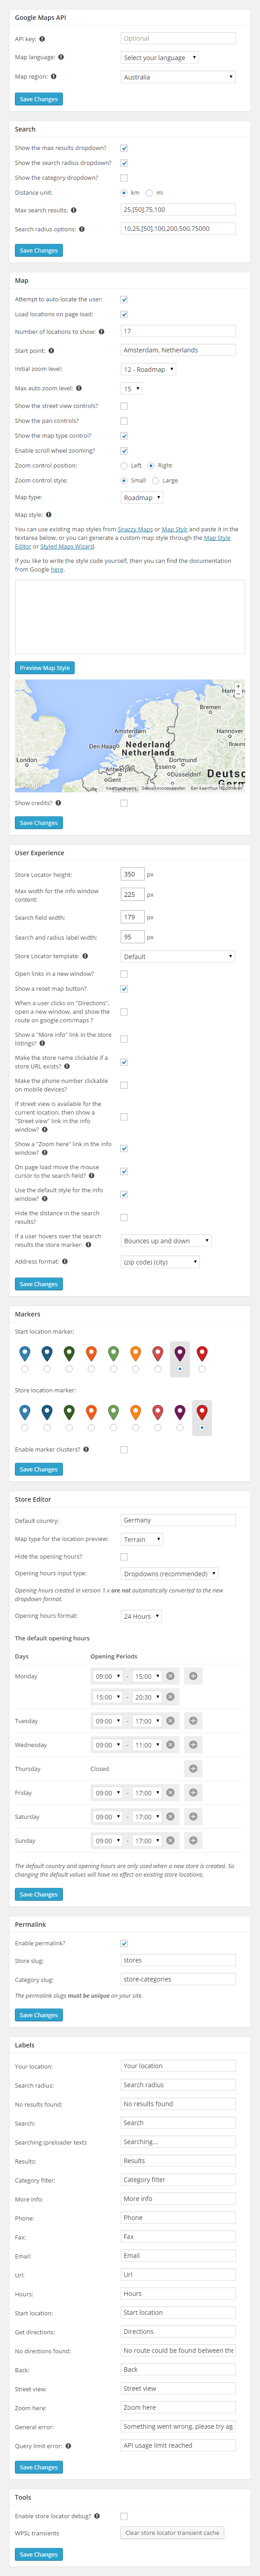Open help icon for Max auto zoom level
This screenshot has width=260, height=2576.
pyautogui.click(x=79, y=388)
